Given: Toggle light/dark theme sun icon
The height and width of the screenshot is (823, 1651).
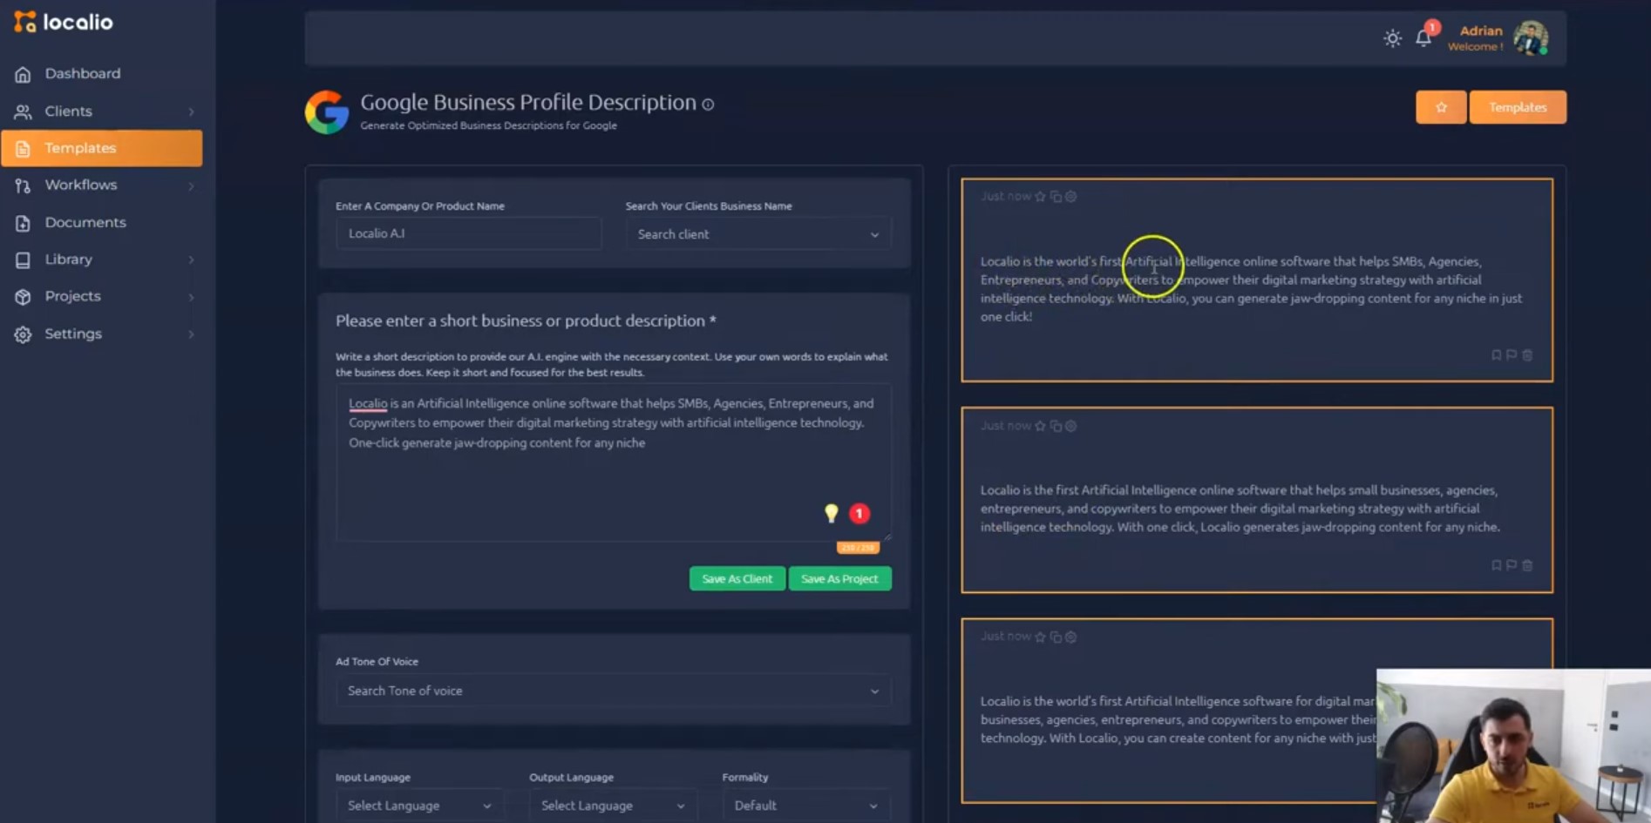Looking at the screenshot, I should 1392,38.
